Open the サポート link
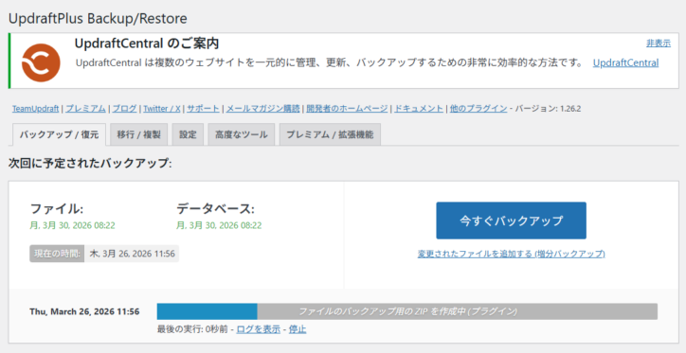The height and width of the screenshot is (353, 686). 203,109
